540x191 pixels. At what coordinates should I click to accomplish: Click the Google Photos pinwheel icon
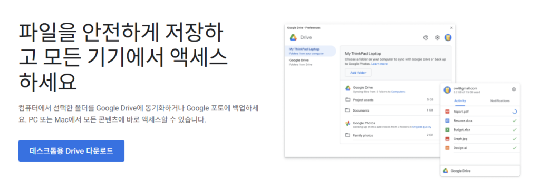(348, 123)
